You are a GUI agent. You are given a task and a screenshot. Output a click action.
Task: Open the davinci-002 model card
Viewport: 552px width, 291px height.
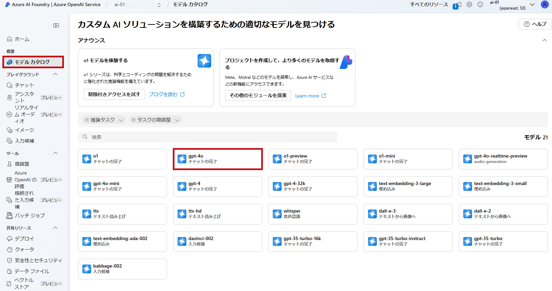218,241
